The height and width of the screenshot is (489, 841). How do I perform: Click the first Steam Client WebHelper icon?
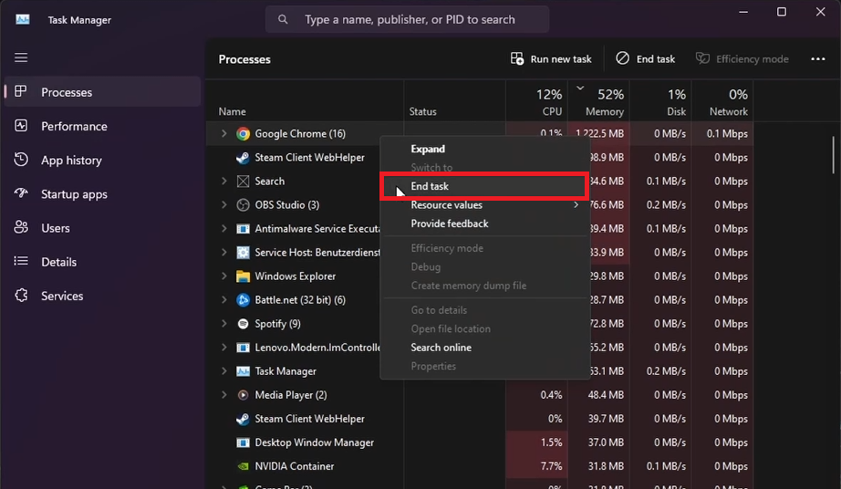(x=243, y=157)
